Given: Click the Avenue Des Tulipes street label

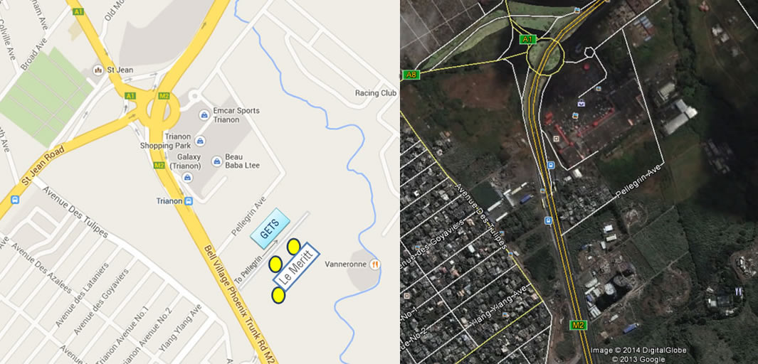Looking at the screenshot, I should (x=75, y=212).
